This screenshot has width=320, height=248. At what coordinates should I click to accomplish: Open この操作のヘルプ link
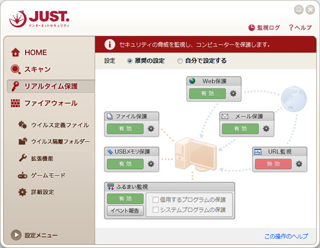[286, 236]
